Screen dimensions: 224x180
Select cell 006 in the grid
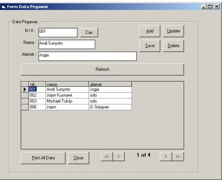coord(37,107)
